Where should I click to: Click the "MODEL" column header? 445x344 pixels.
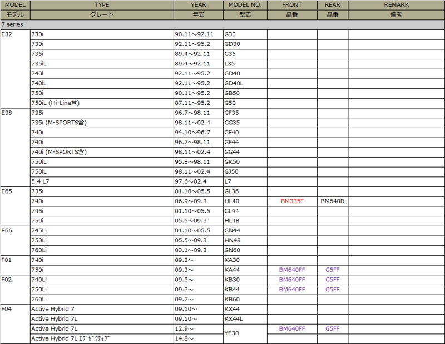(15, 5)
